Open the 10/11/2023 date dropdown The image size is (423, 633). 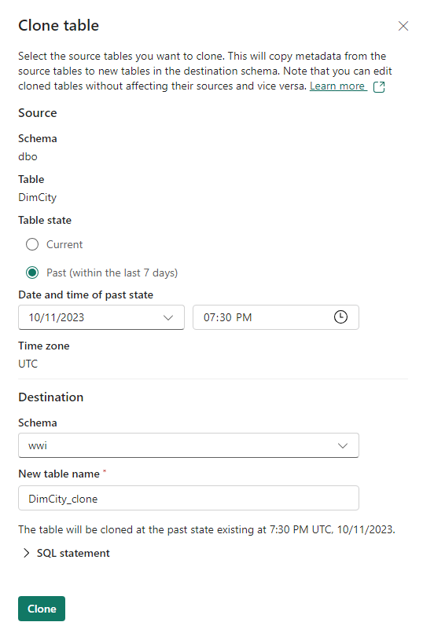click(x=101, y=317)
